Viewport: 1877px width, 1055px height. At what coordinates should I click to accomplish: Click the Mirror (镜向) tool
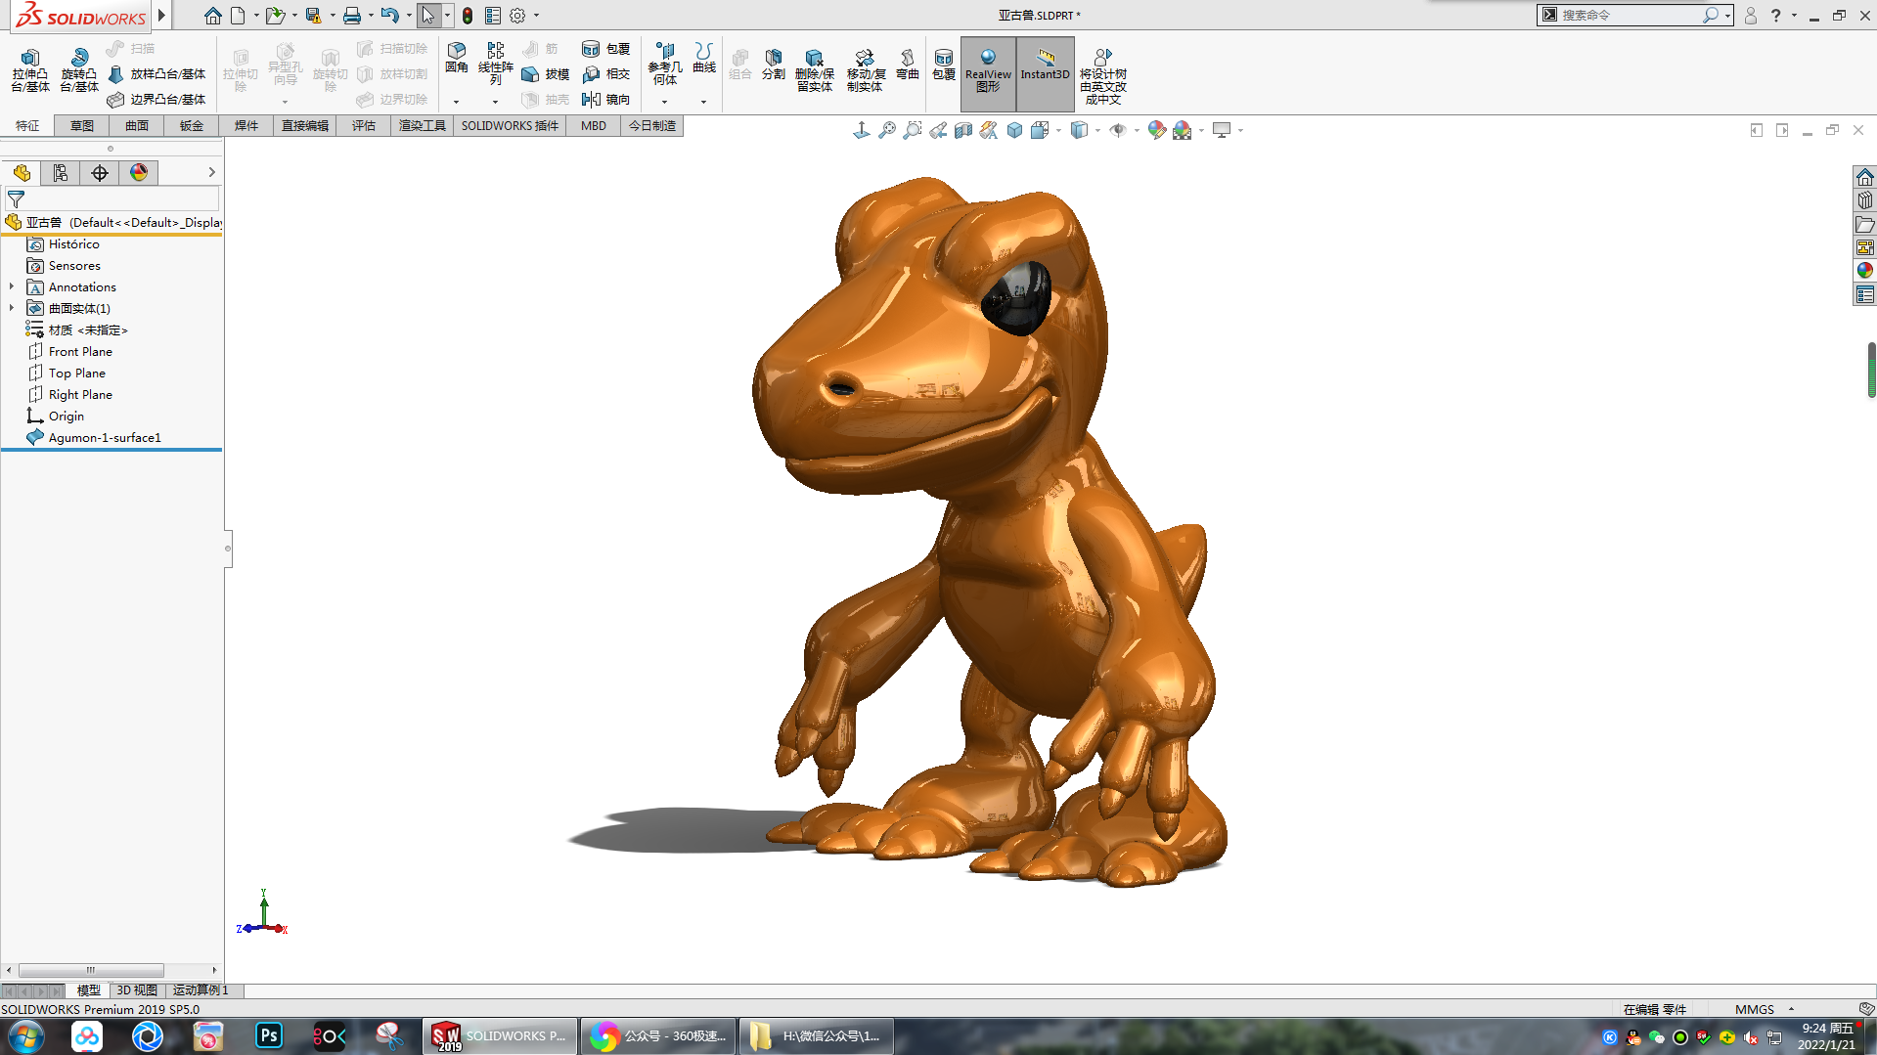click(x=606, y=100)
